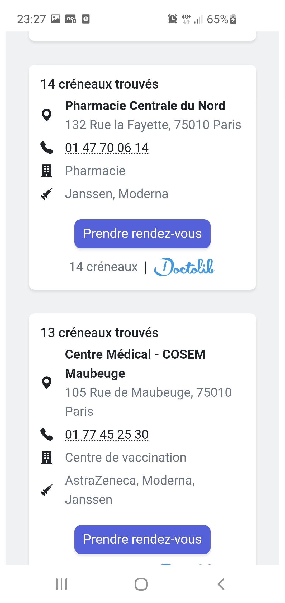Book appointment at Centre Médical COSEM Maubeuge

tap(142, 539)
